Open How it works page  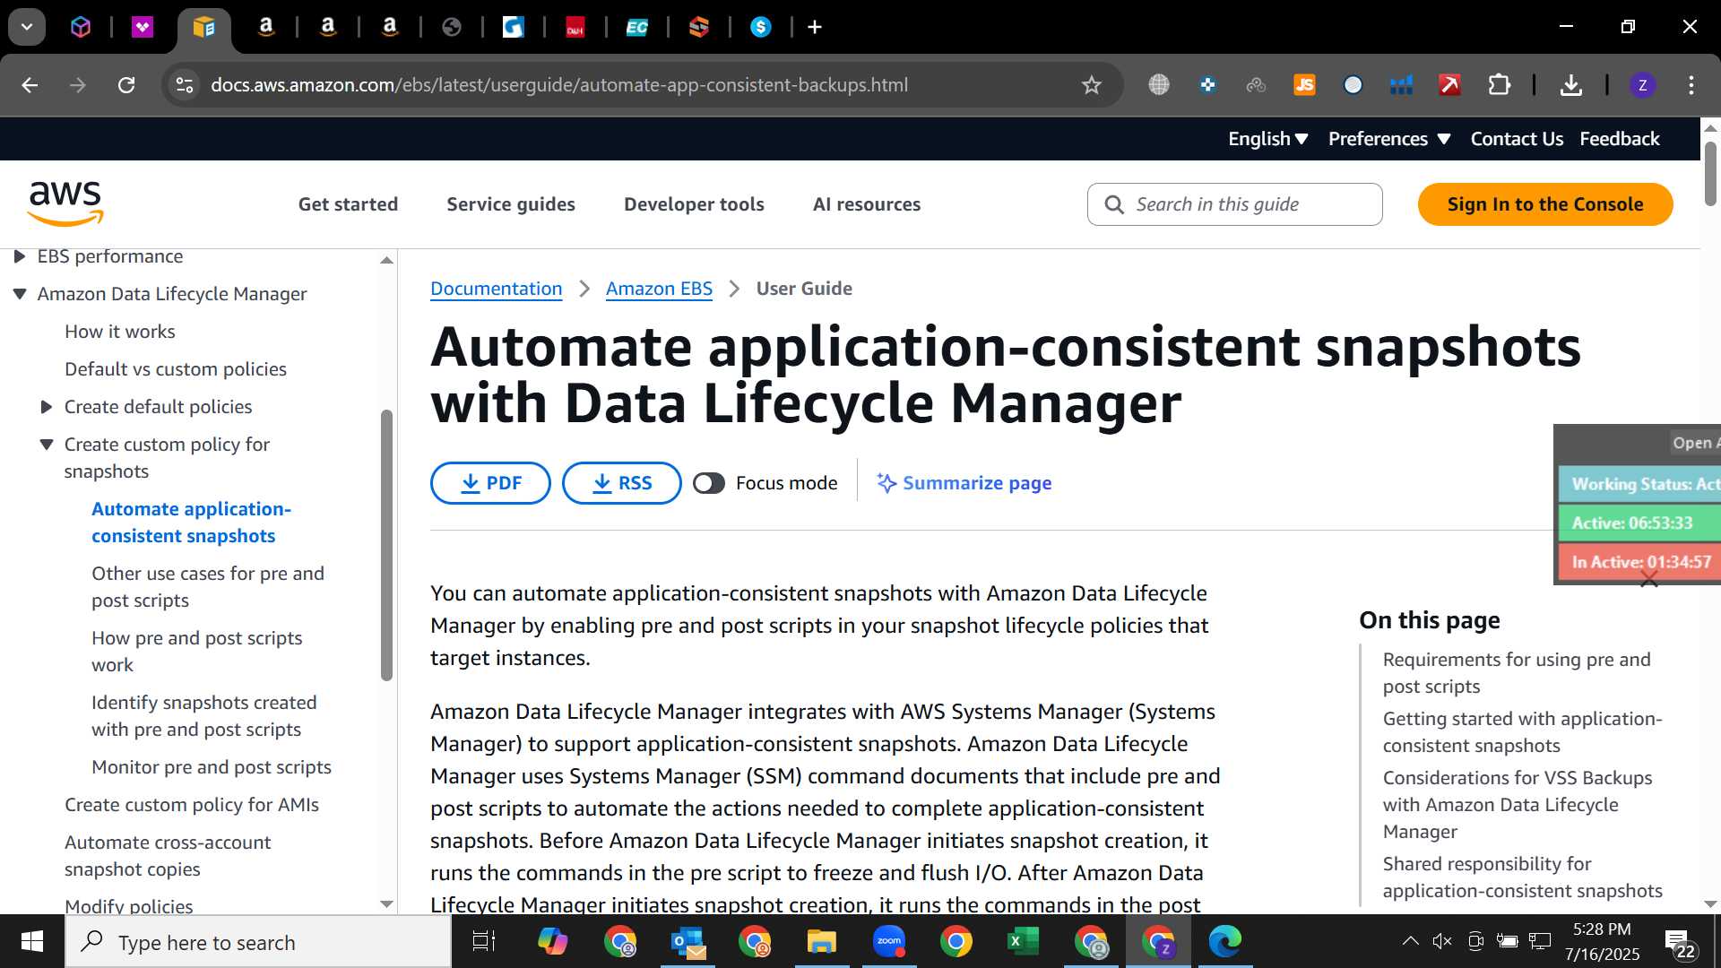pyautogui.click(x=120, y=332)
